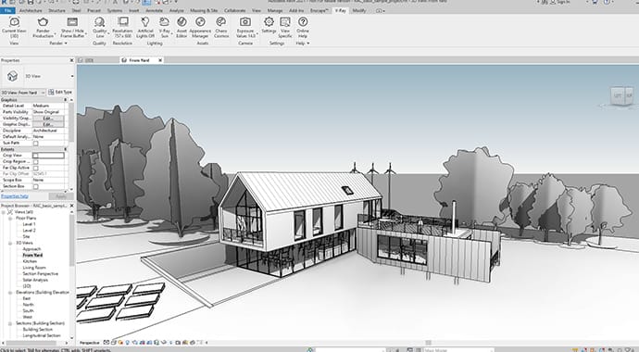
Task: Open the North elevation
Action: click(28, 305)
